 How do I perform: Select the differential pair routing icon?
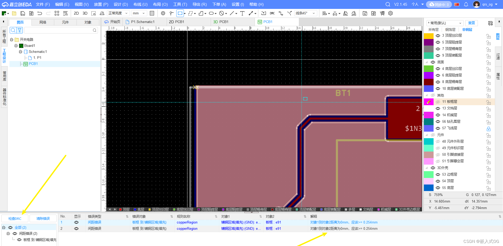[289, 13]
